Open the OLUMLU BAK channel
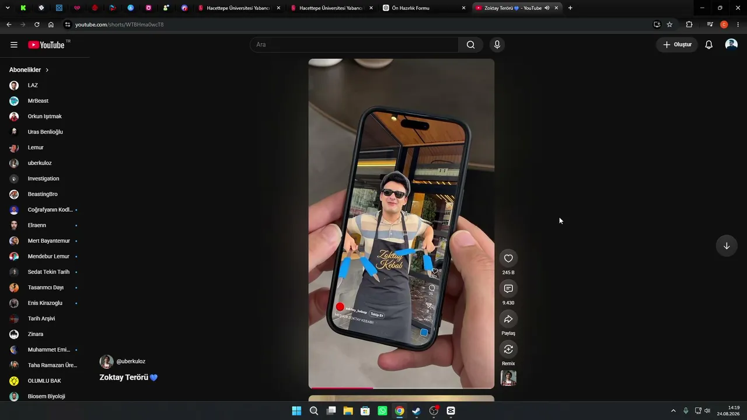The image size is (747, 420). tap(44, 381)
